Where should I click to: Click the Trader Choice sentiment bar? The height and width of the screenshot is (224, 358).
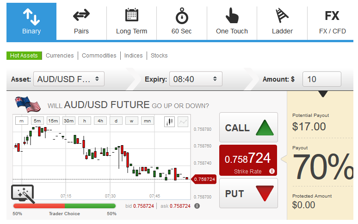64,206
